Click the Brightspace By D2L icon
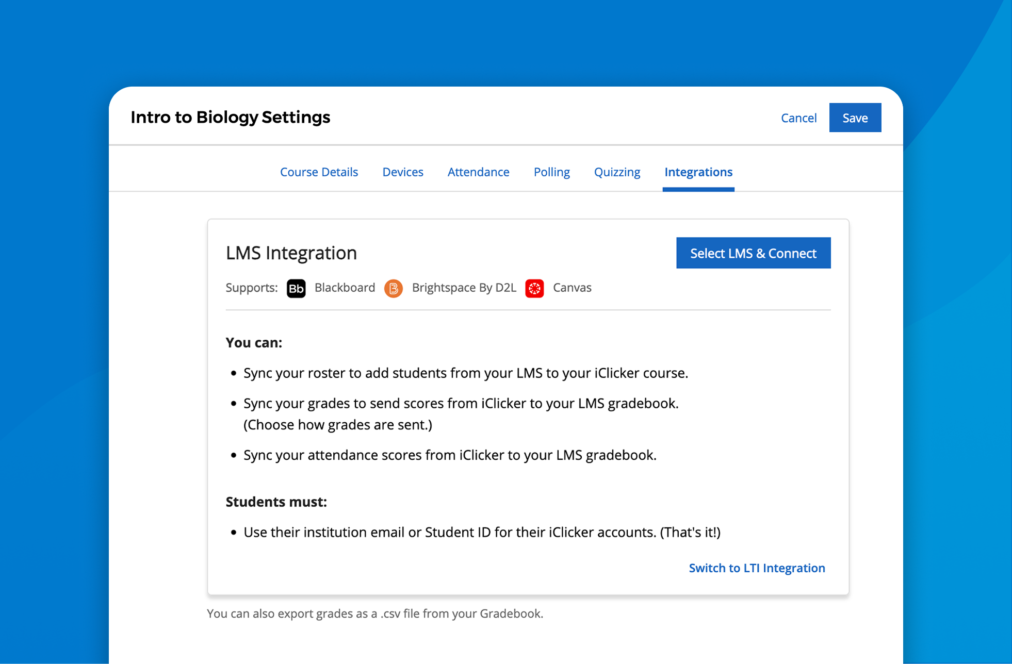Image resolution: width=1012 pixels, height=664 pixels. coord(393,288)
